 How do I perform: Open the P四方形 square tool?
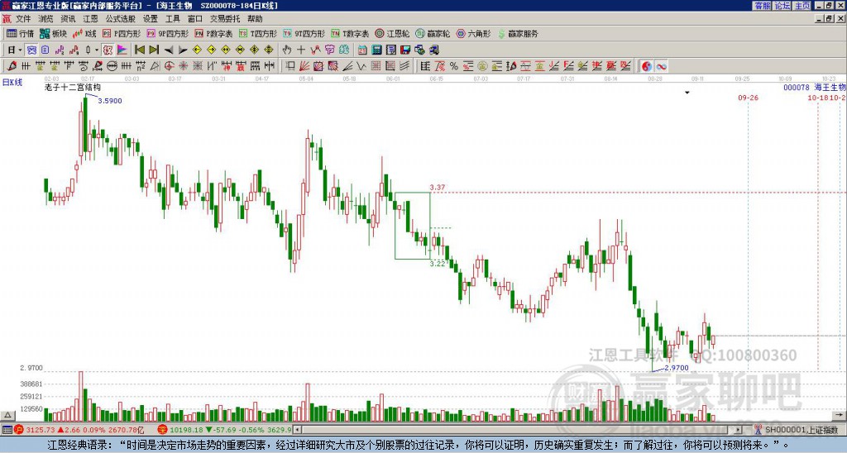122,33
